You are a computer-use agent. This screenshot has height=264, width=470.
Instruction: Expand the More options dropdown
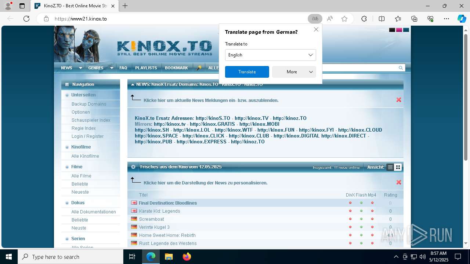(294, 72)
